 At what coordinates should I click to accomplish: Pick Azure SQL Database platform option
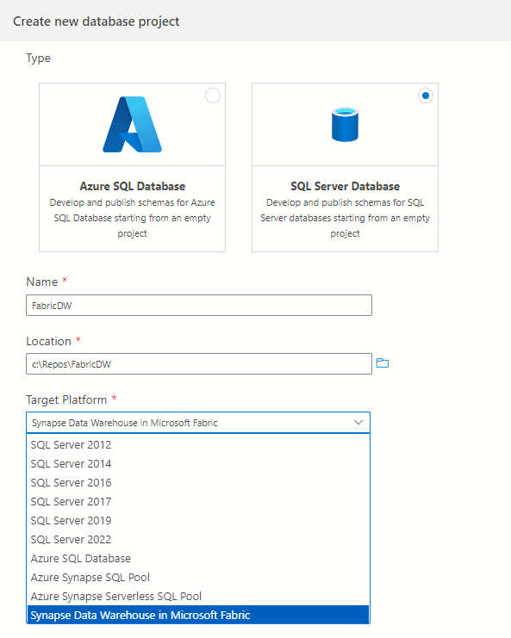coord(198,558)
